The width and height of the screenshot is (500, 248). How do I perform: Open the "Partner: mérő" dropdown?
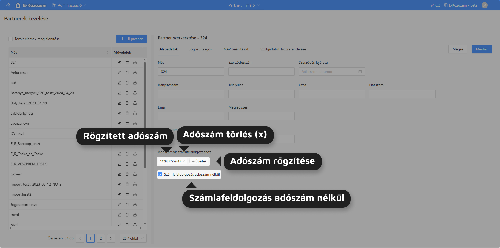(x=252, y=5)
